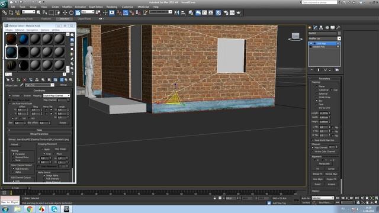379x213 pixels.
Task: Click the Select and Rotate tool
Action: point(71,12)
